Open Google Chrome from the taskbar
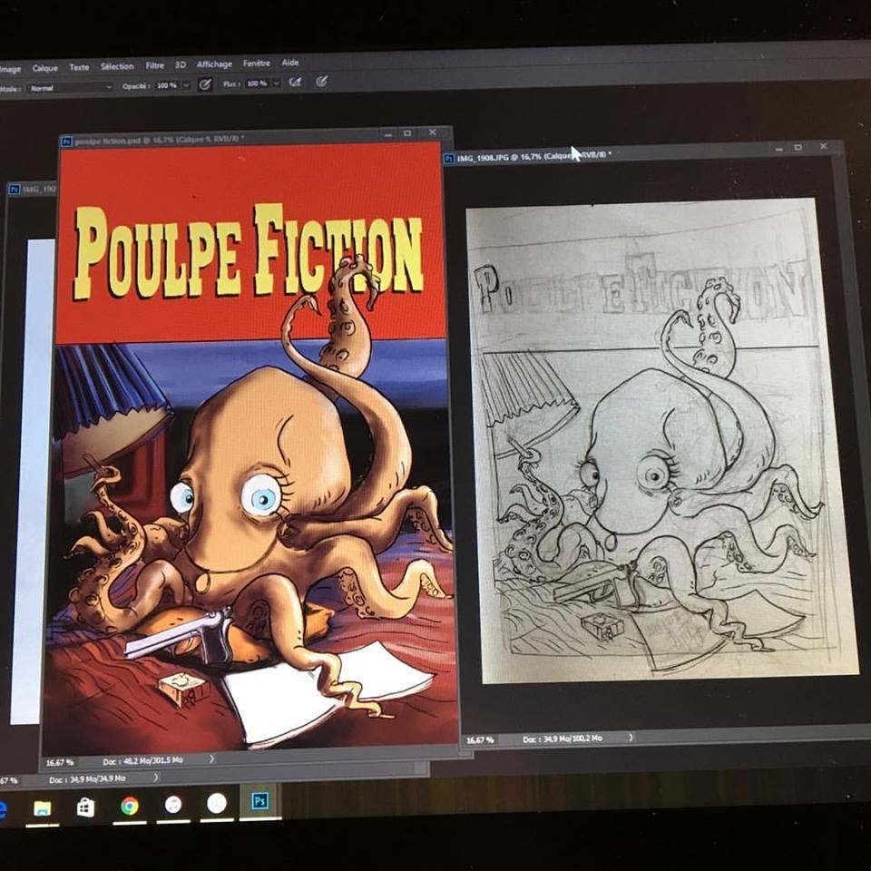871x871 pixels. tap(130, 806)
